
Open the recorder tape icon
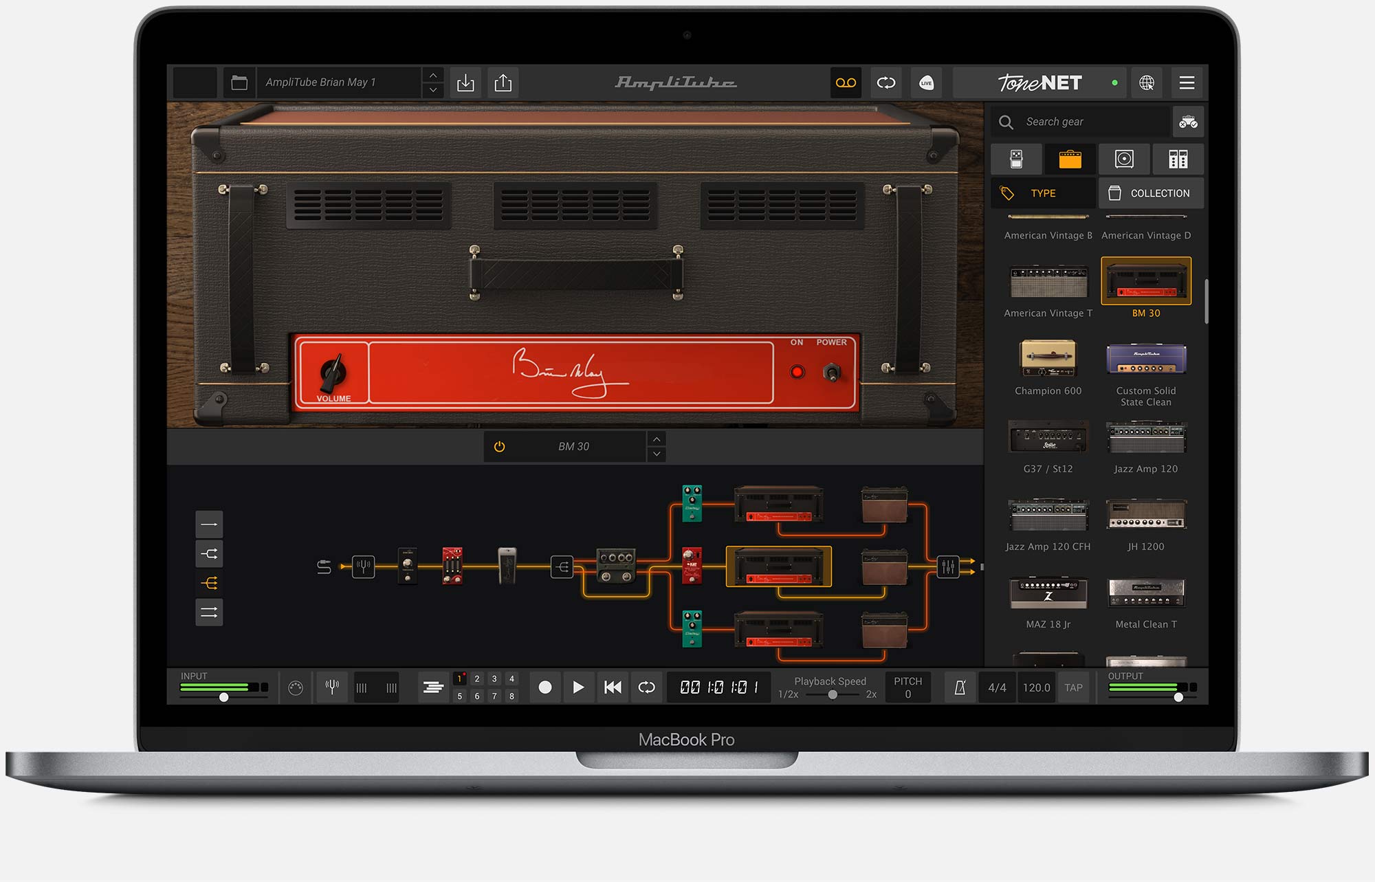coord(846,83)
